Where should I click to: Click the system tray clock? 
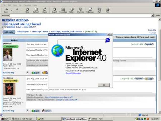pos(155,119)
